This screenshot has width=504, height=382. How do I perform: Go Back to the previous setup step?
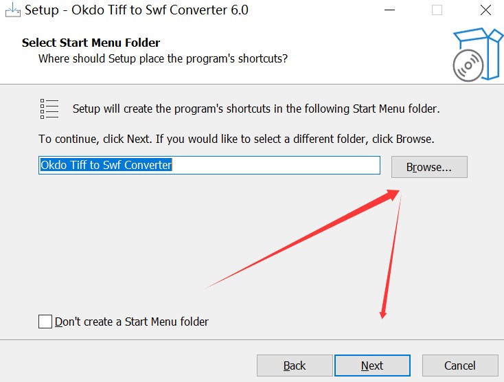(295, 366)
